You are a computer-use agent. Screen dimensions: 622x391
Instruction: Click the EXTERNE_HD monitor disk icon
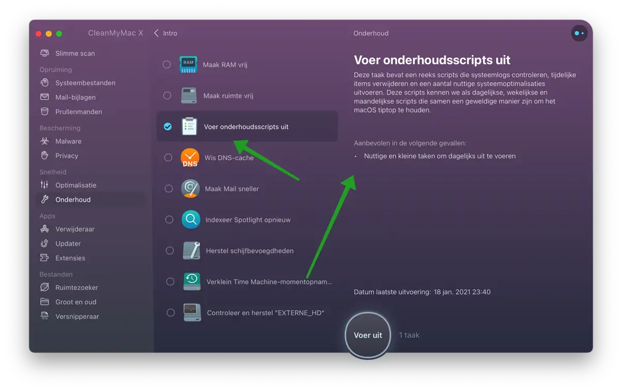click(192, 312)
